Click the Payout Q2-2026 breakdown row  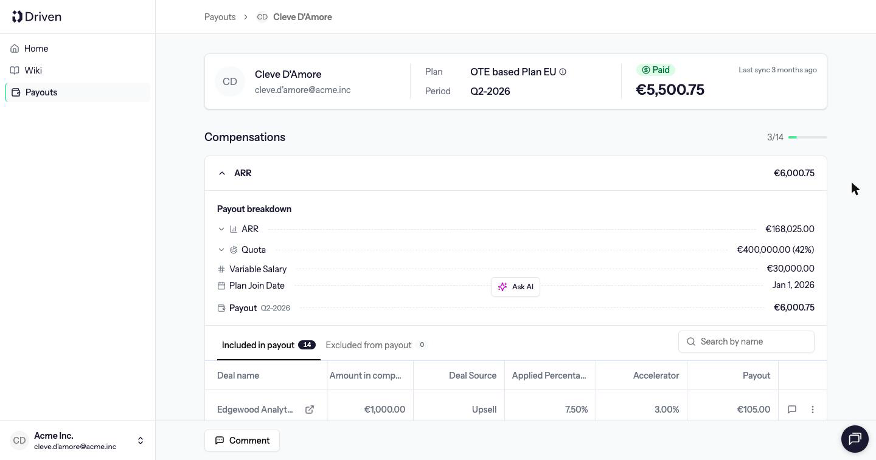(516, 308)
